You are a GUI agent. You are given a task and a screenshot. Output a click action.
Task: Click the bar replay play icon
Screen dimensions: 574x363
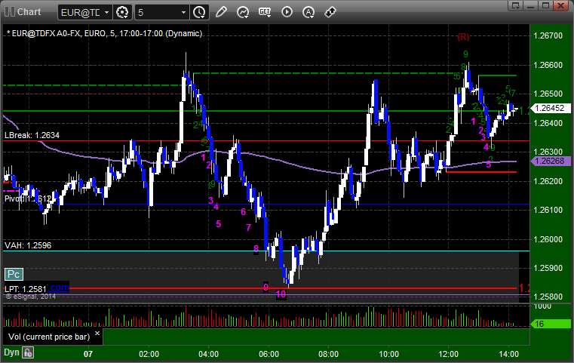pos(287,12)
